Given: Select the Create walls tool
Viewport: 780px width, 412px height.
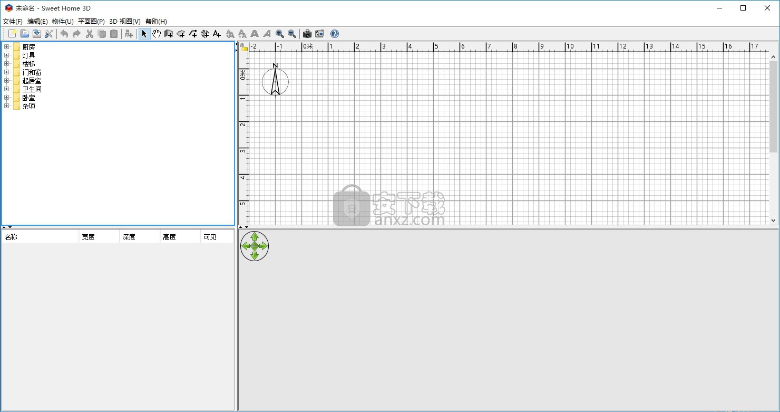Looking at the screenshot, I should (x=169, y=34).
